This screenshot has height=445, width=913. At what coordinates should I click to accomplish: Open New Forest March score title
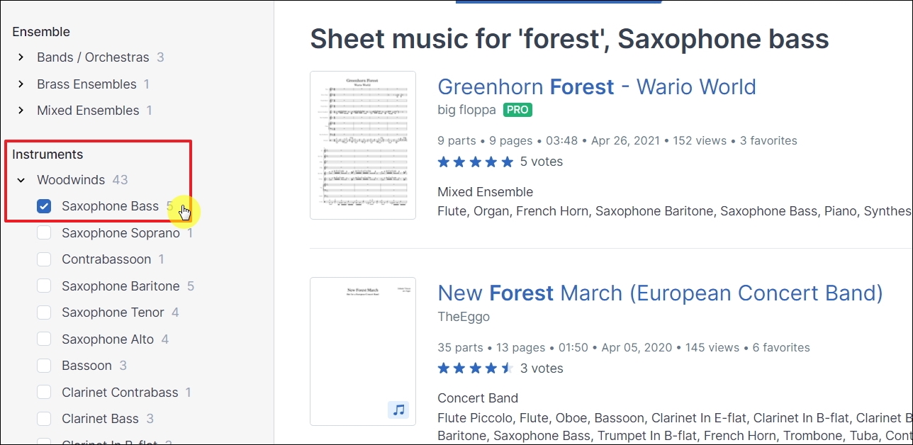[x=660, y=293]
